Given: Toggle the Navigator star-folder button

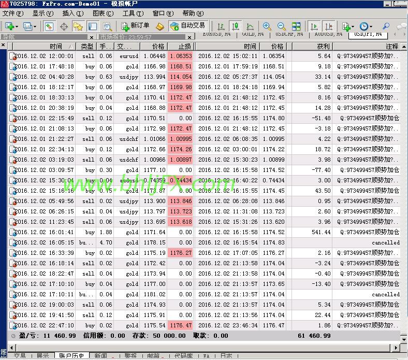Looking at the screenshot, I should (x=78, y=26).
